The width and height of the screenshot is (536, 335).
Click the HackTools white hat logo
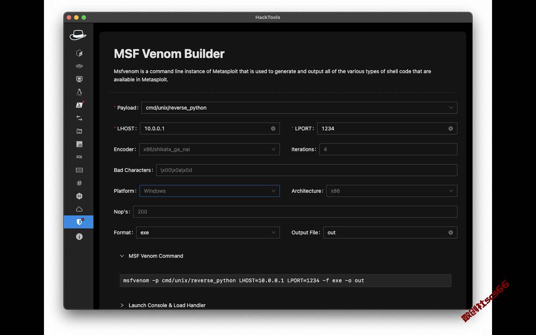[78, 35]
